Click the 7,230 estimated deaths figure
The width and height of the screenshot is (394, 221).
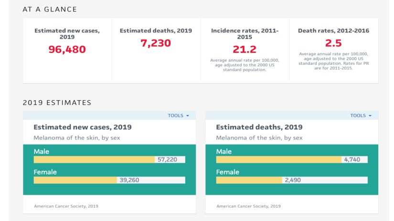coord(156,43)
